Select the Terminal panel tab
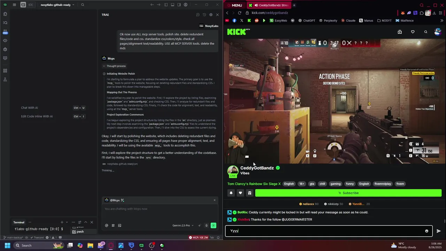The image size is (446, 251). tap(19, 222)
